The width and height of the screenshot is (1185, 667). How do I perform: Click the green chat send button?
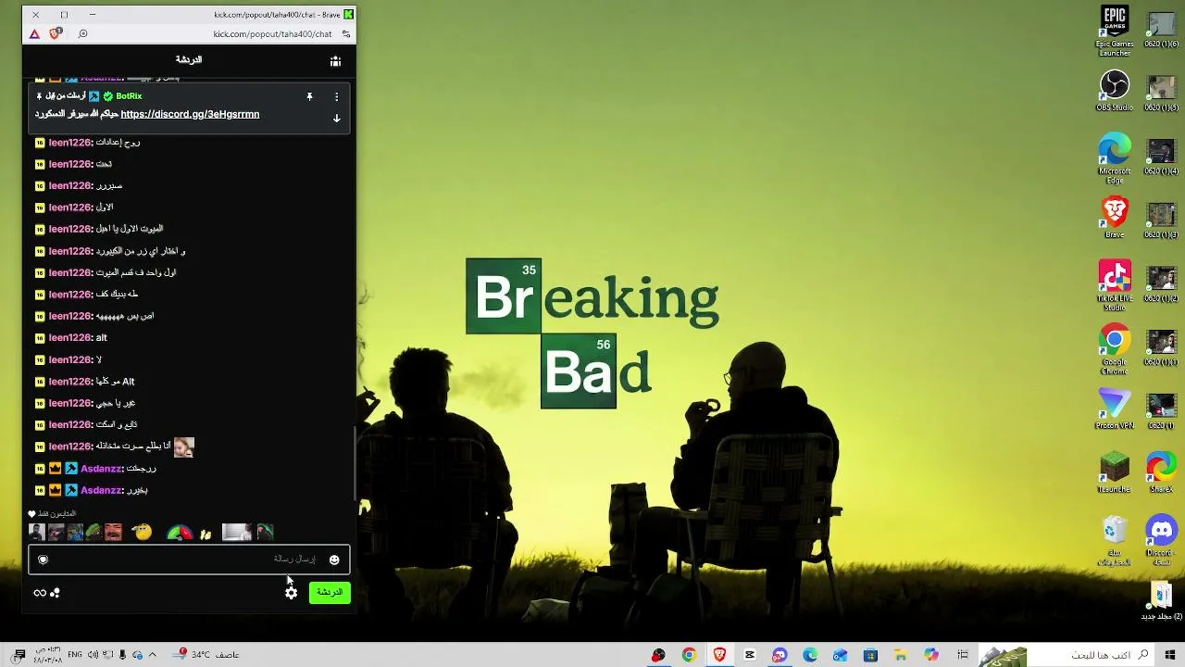tap(330, 593)
